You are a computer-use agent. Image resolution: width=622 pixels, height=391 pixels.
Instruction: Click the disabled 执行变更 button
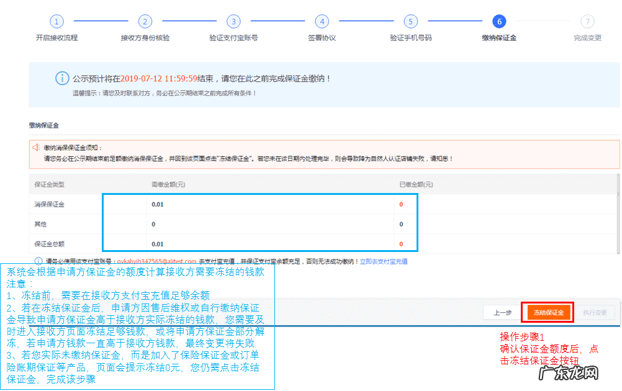pos(597,313)
